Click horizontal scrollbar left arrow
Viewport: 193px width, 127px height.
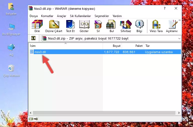pos(31,113)
